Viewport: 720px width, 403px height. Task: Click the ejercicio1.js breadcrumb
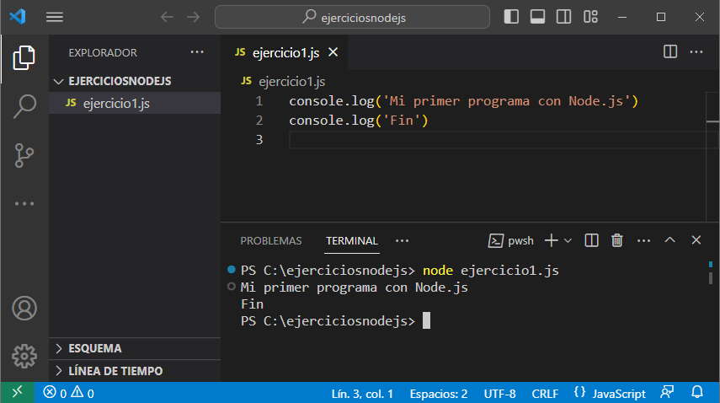click(x=291, y=81)
